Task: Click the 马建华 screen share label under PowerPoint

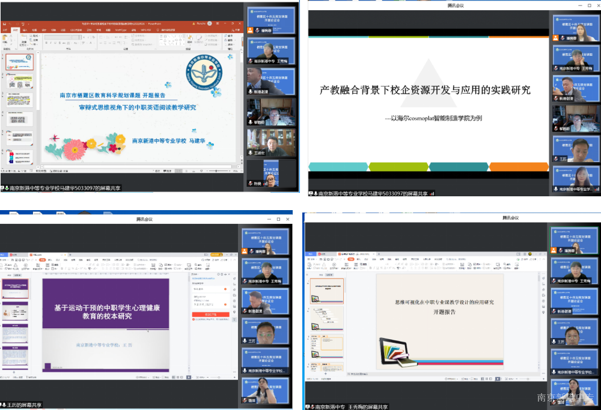Action: (x=61, y=188)
